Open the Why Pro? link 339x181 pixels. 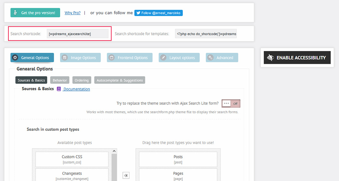coord(72,13)
